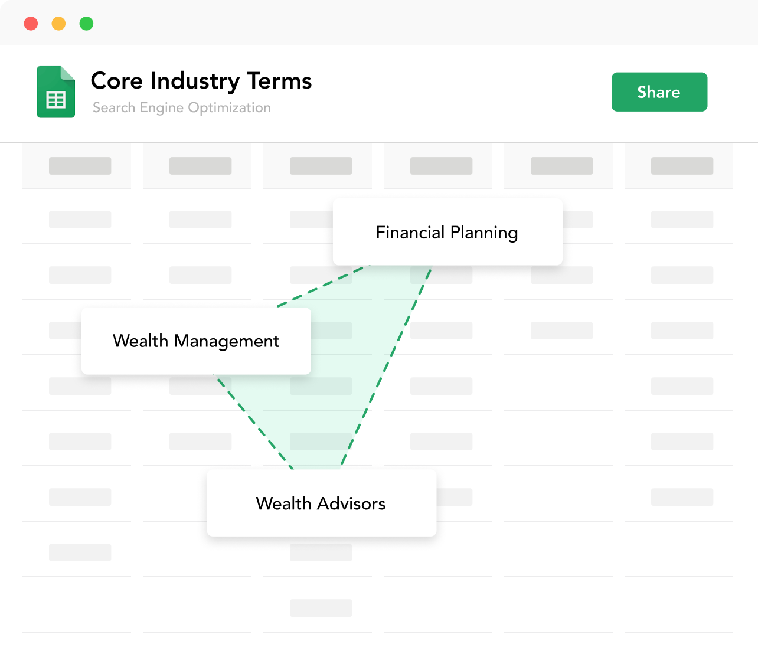Click the yellow minimize window dot
The image size is (758, 654).
pyautogui.click(x=58, y=24)
